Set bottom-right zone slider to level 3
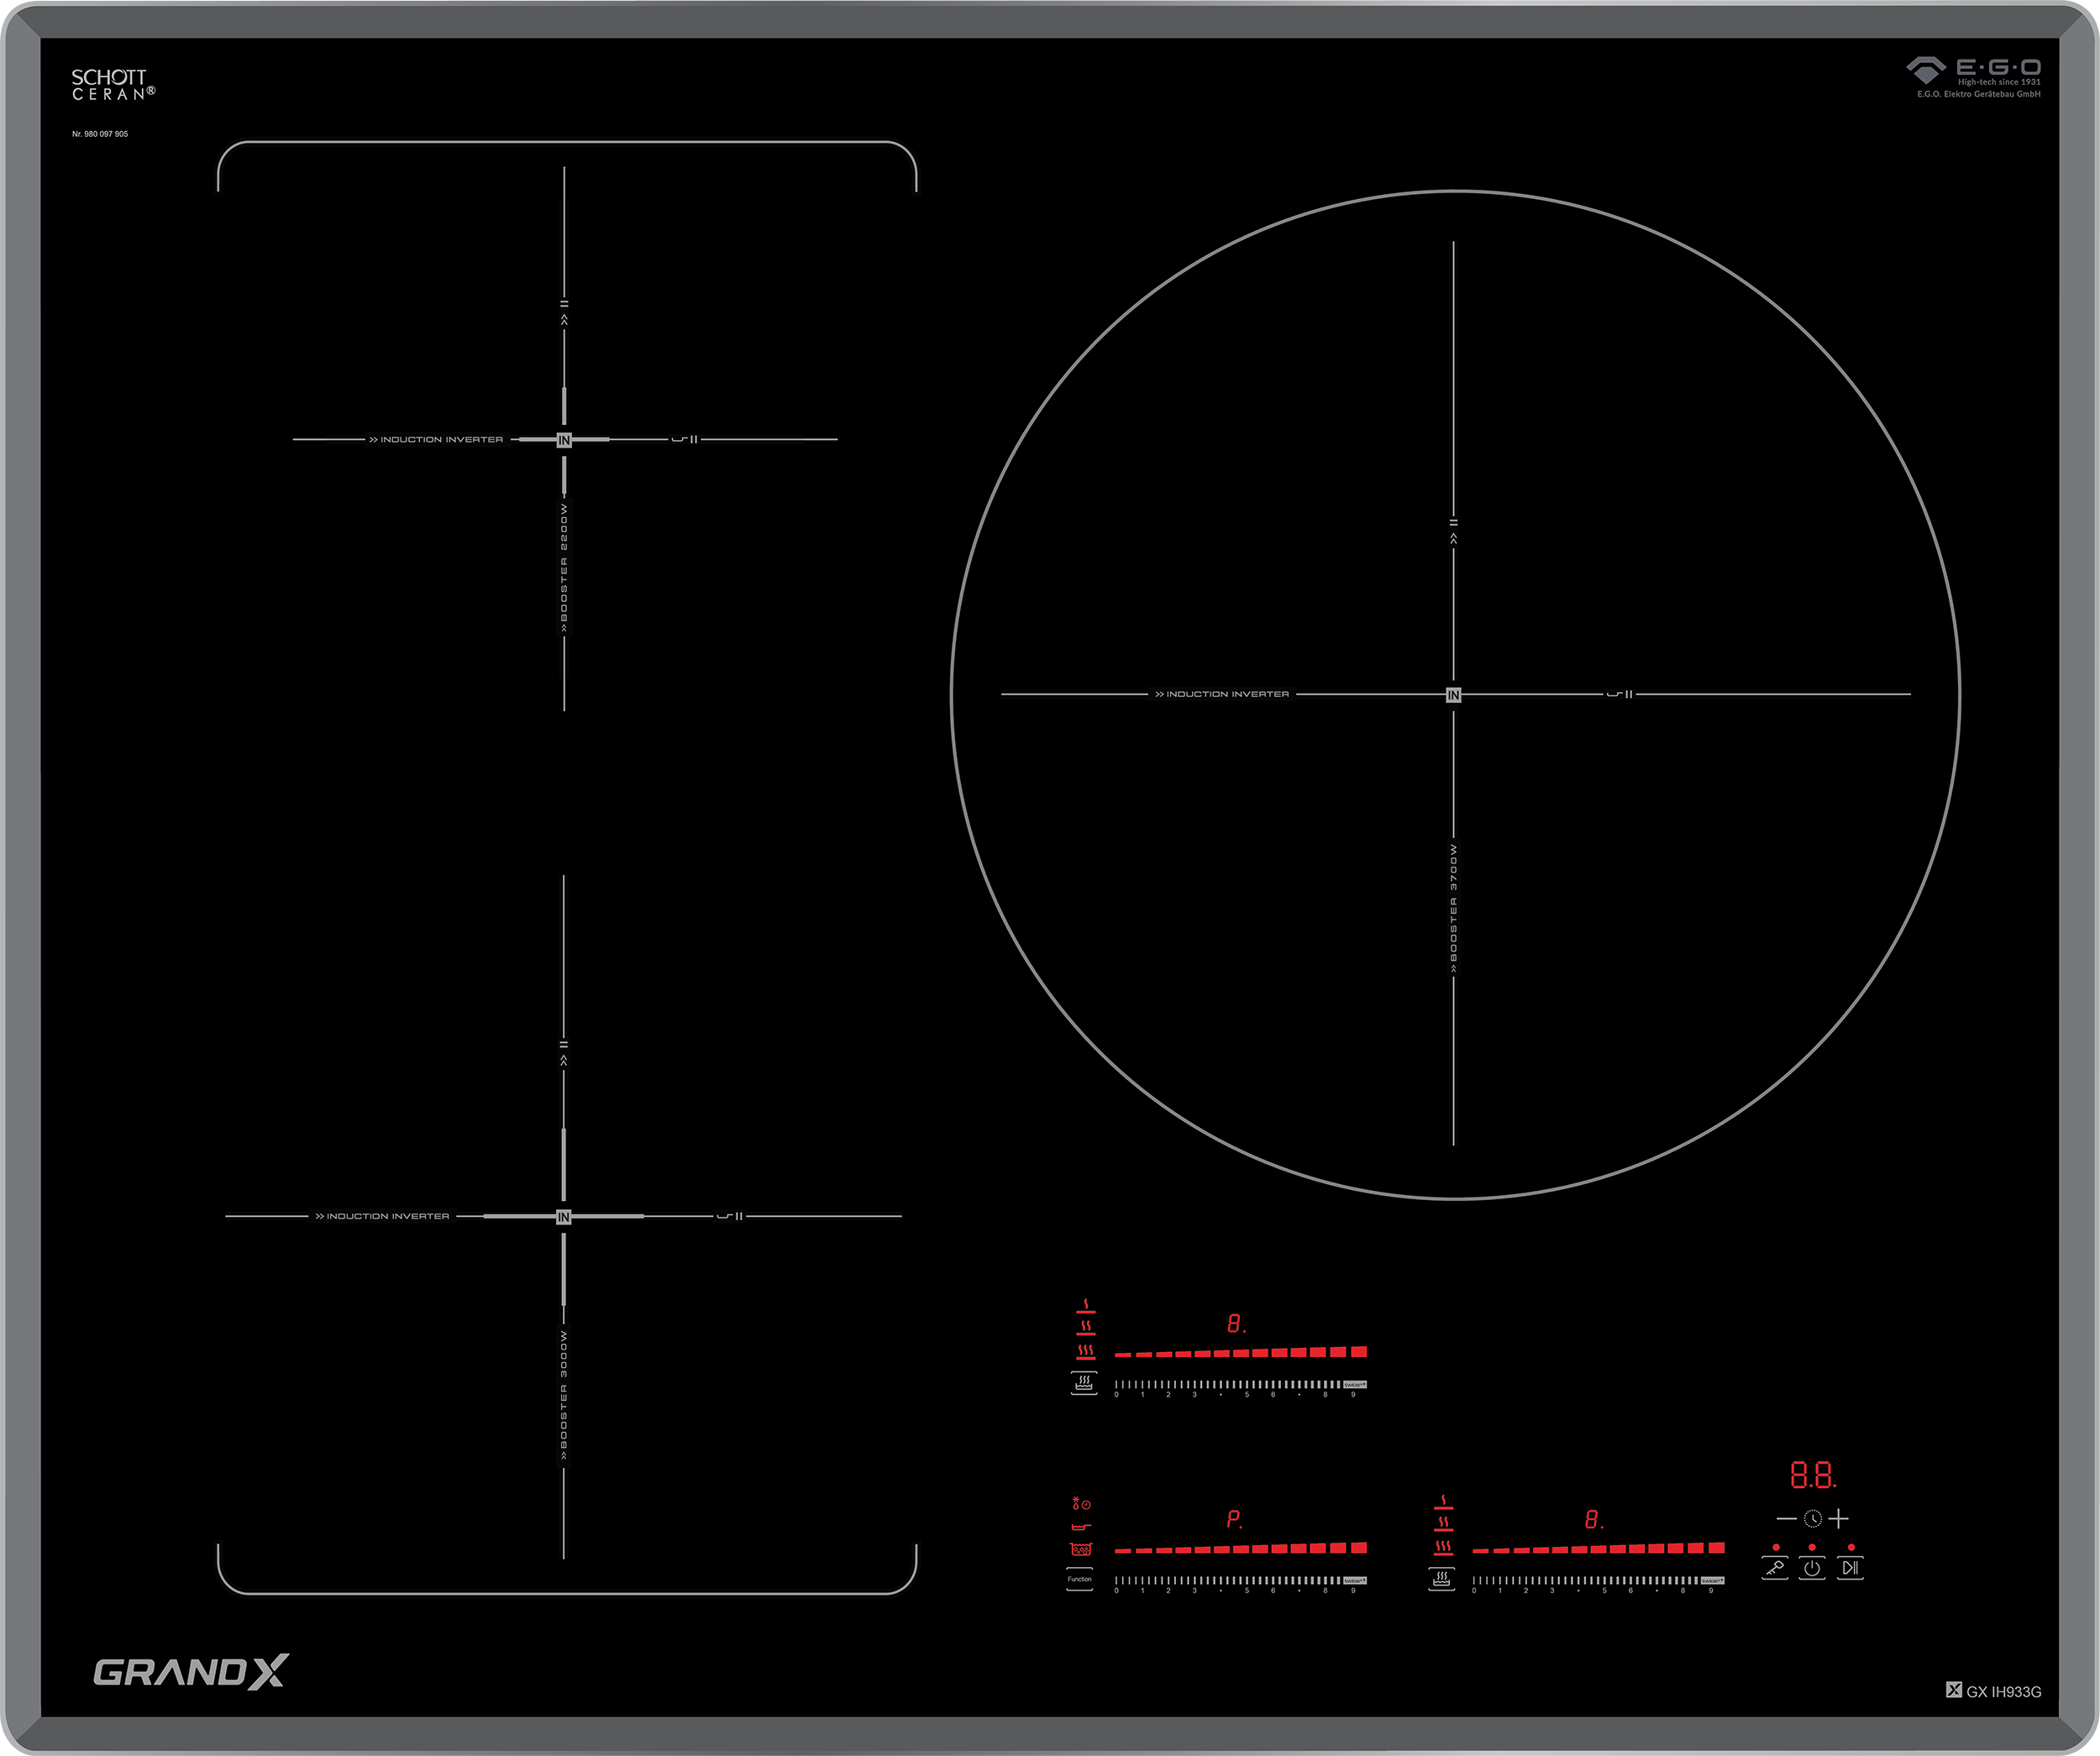This screenshot has width=2100, height=1756. [1552, 1581]
